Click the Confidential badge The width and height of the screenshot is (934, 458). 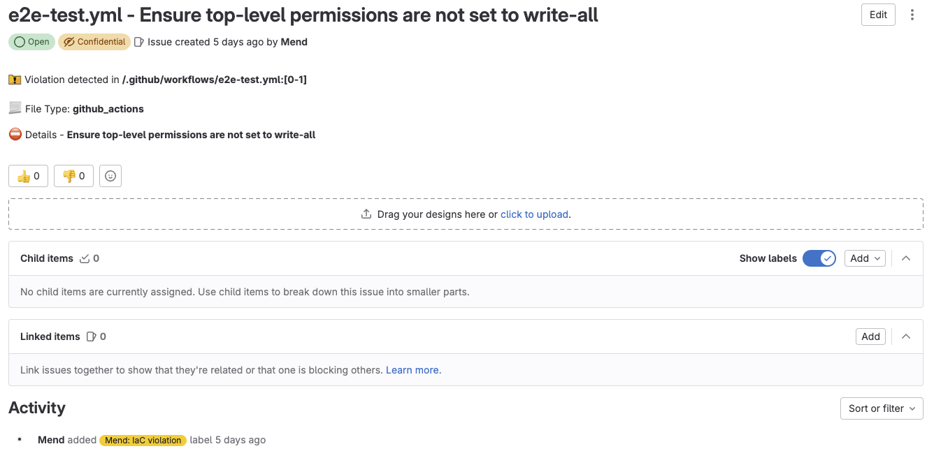(x=94, y=42)
